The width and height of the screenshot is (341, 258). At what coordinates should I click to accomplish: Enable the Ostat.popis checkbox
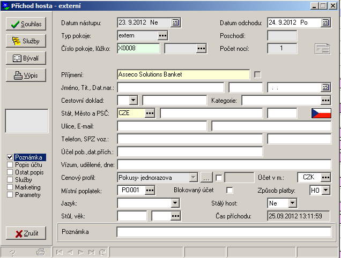pos(10,172)
